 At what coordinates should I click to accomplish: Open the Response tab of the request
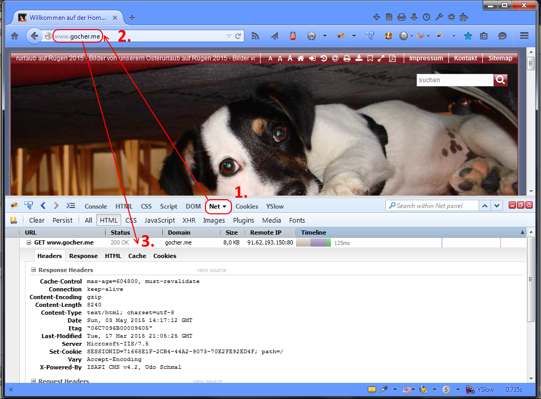(83, 255)
